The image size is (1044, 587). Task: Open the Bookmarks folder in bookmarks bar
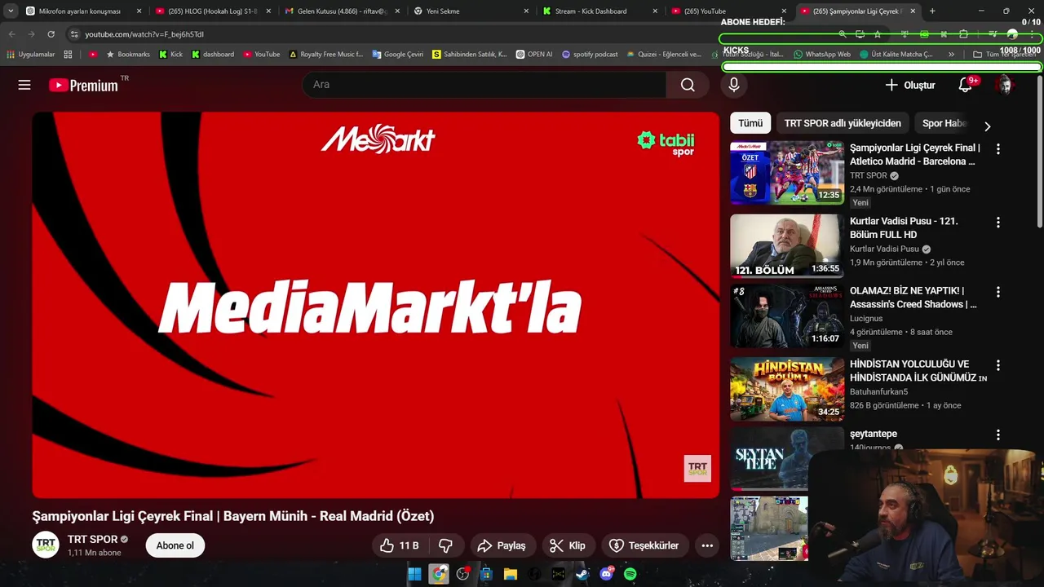[x=128, y=55]
